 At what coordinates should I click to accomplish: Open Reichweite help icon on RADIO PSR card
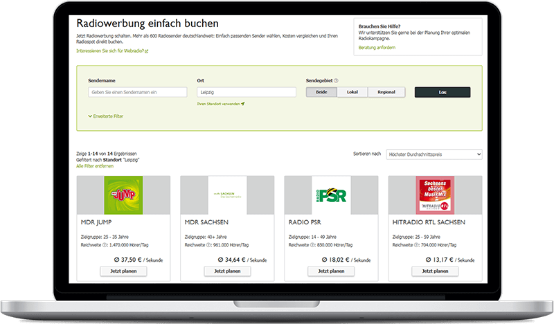312,245
